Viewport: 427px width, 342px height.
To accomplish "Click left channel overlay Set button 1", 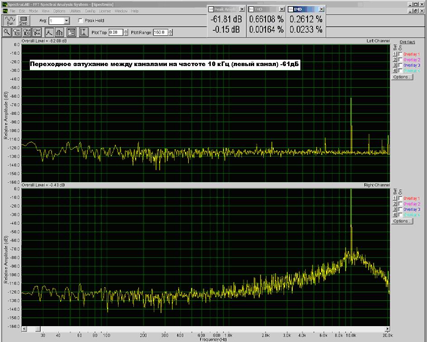I will [394, 54].
